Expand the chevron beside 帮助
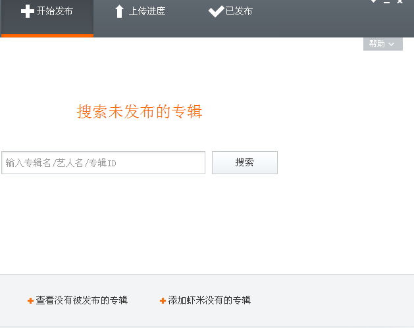 [x=392, y=44]
